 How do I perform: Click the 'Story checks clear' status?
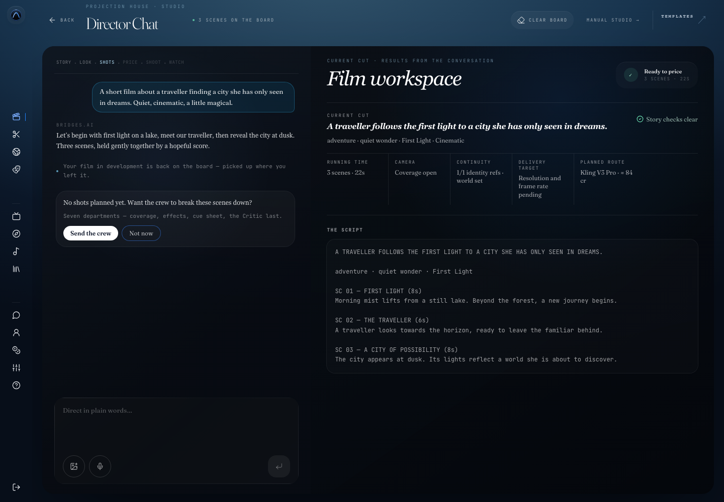(x=667, y=119)
